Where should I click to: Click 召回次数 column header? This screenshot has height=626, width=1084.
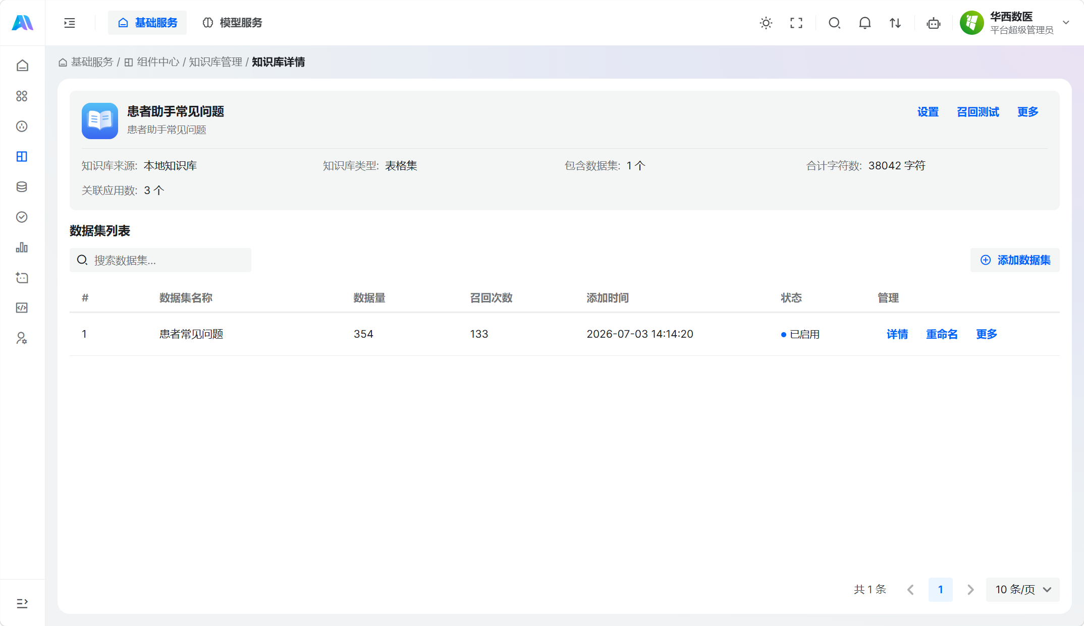pos(491,298)
